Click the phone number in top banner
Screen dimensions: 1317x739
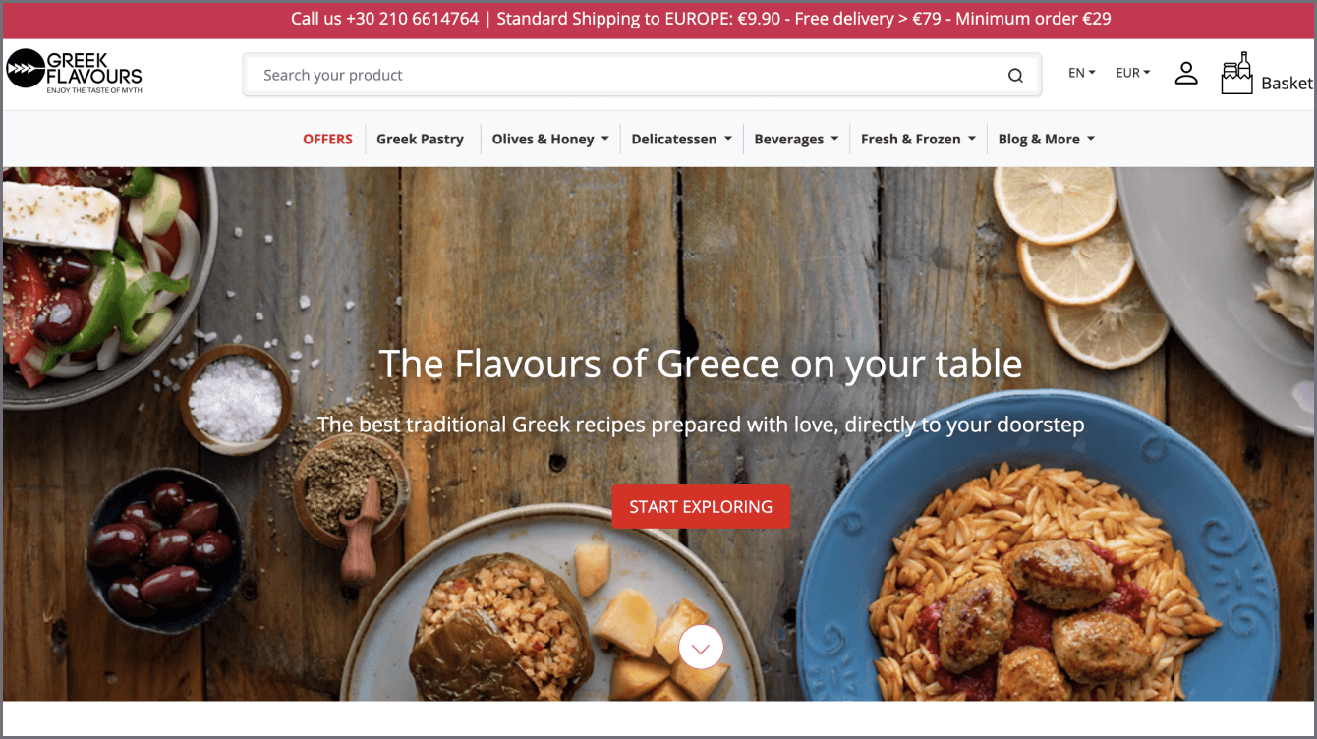tap(413, 19)
